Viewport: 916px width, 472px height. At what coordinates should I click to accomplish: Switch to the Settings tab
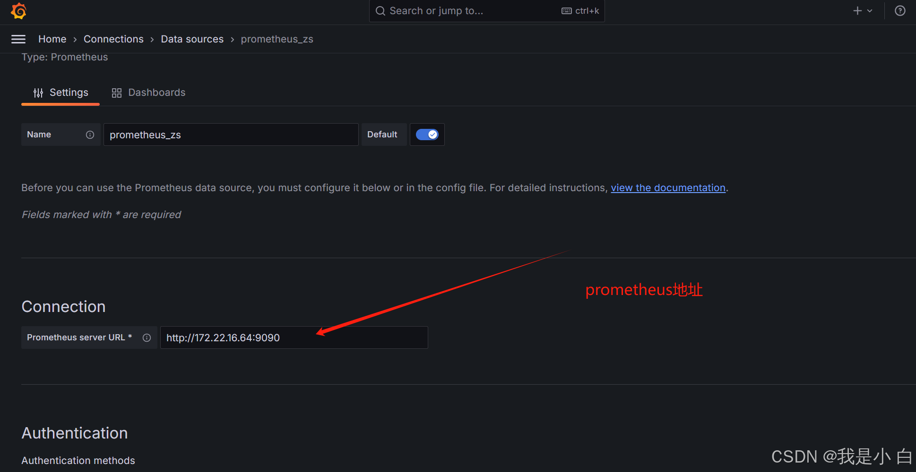click(60, 93)
